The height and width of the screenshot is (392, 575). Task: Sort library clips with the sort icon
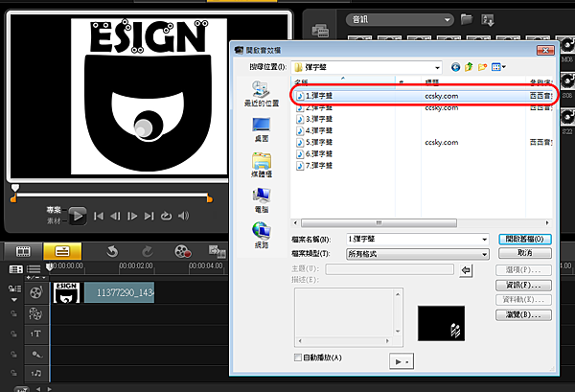[488, 19]
